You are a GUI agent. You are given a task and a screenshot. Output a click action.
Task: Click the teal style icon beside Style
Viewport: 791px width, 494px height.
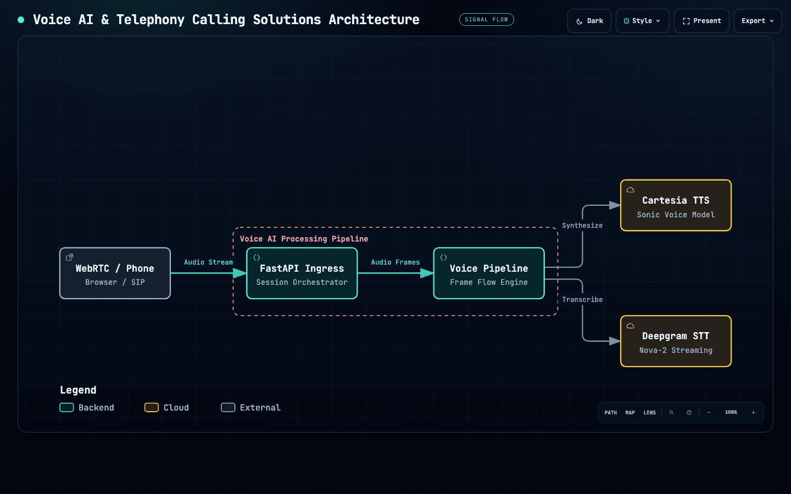(627, 21)
